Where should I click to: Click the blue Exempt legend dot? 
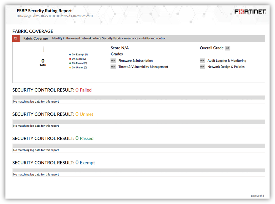coord(70,55)
